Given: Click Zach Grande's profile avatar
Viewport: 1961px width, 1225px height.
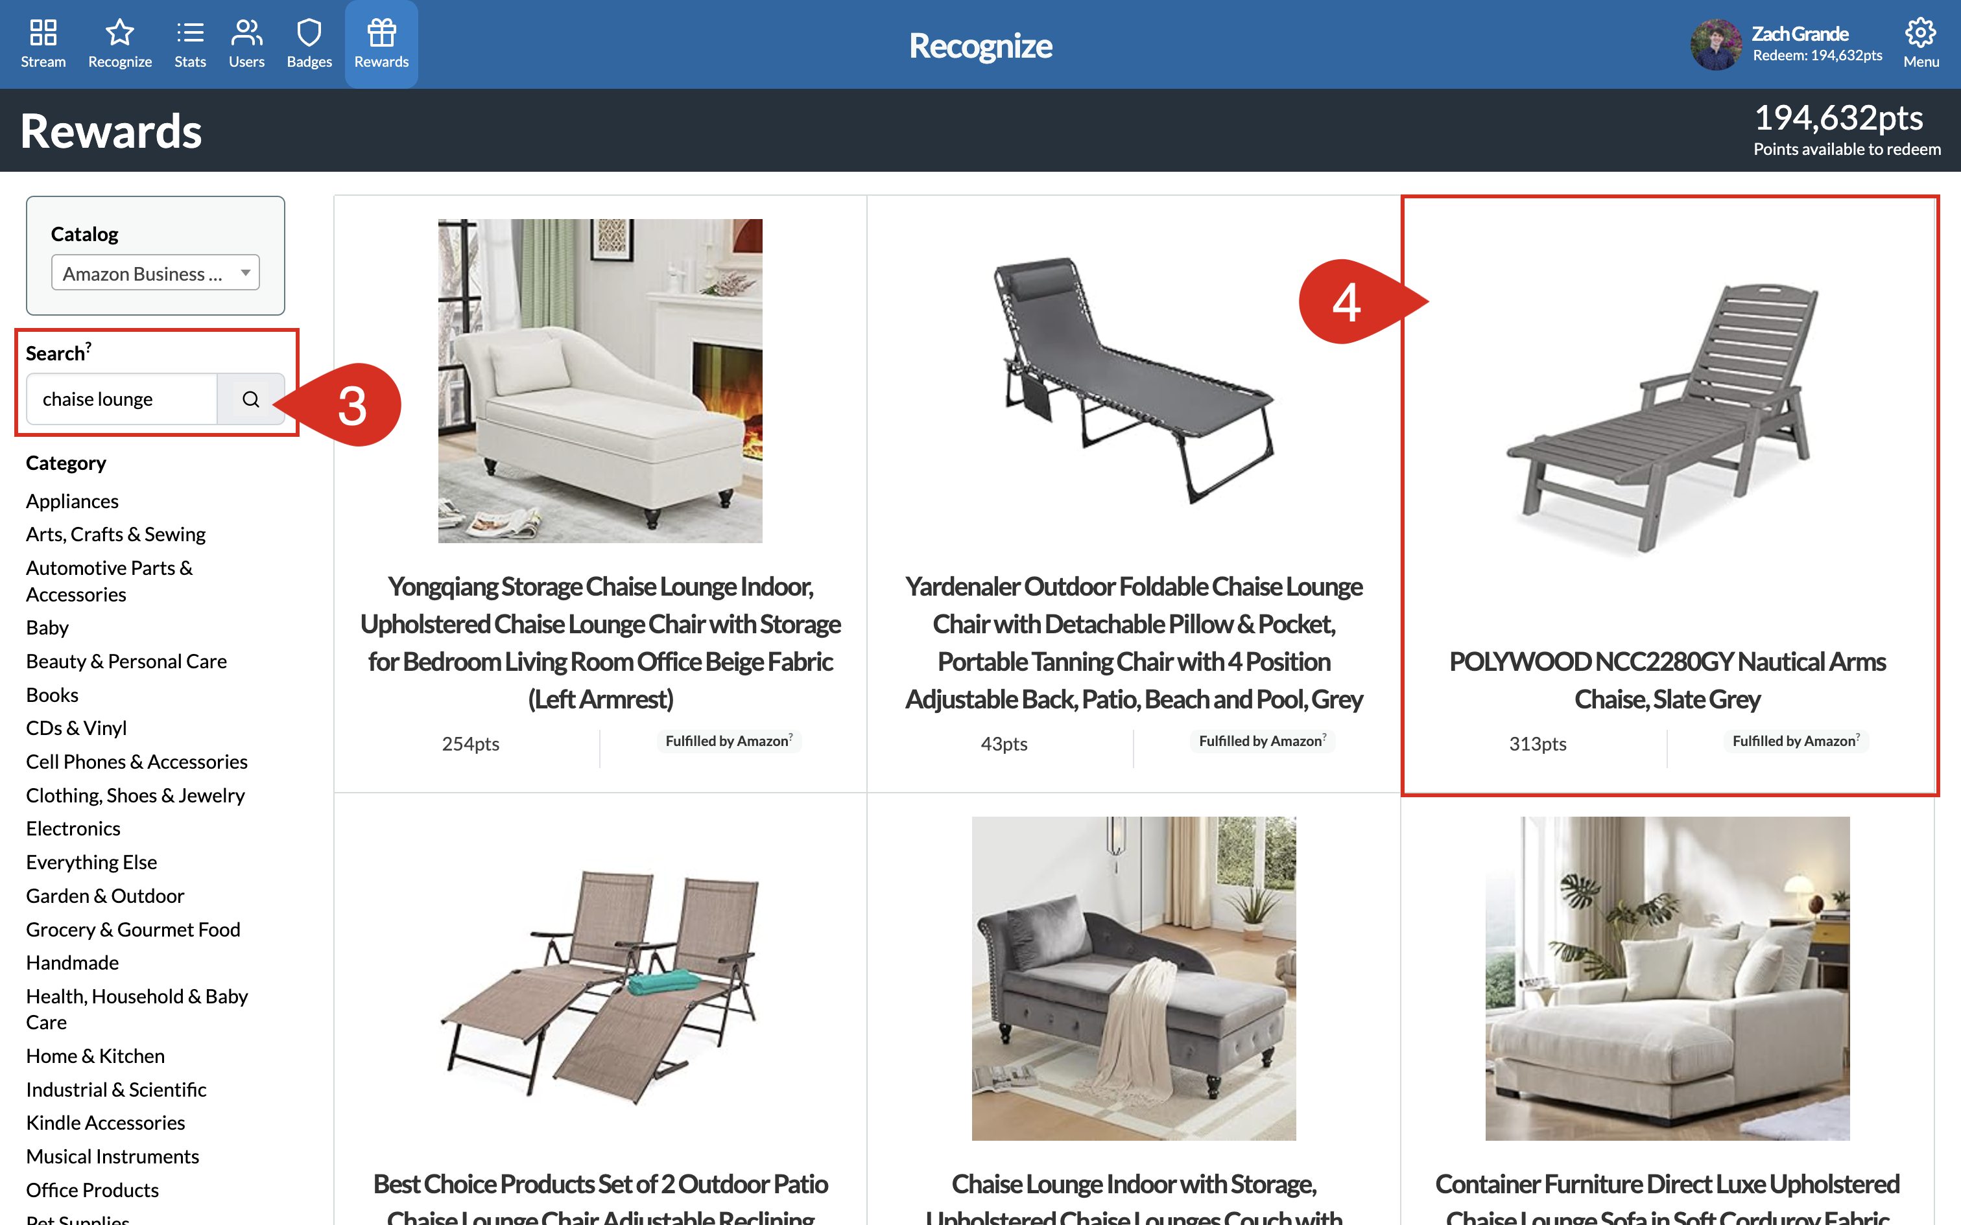Looking at the screenshot, I should point(1715,45).
